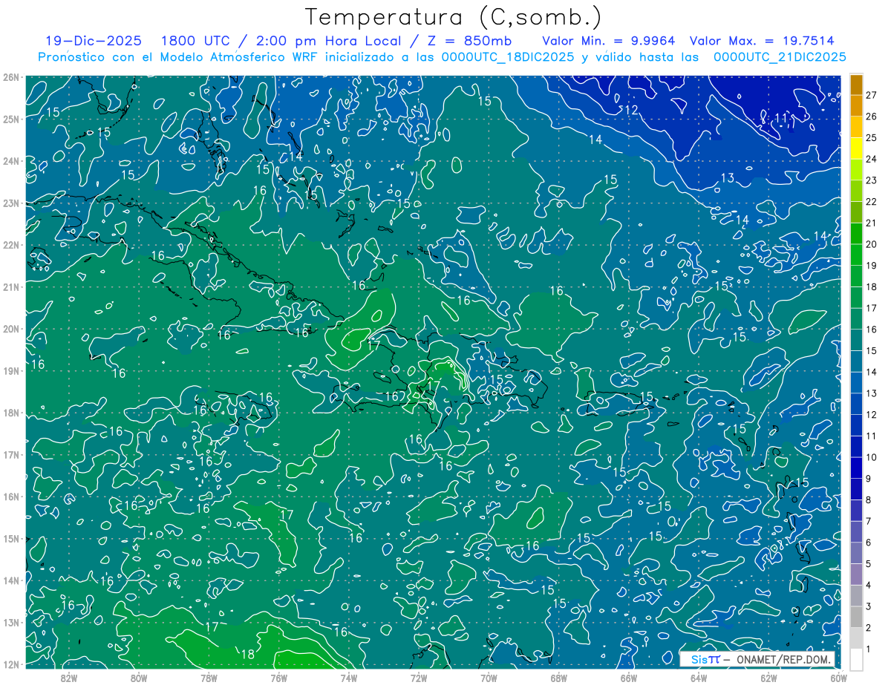Click the "5" label on the color scale
The image size is (891, 688).
pos(869,564)
